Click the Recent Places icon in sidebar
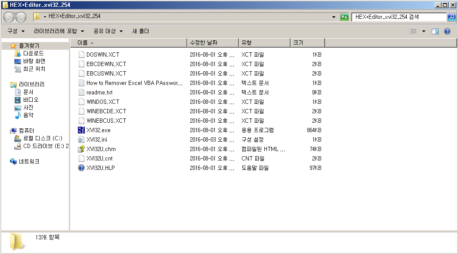This screenshot has height=254, width=458. 18,69
